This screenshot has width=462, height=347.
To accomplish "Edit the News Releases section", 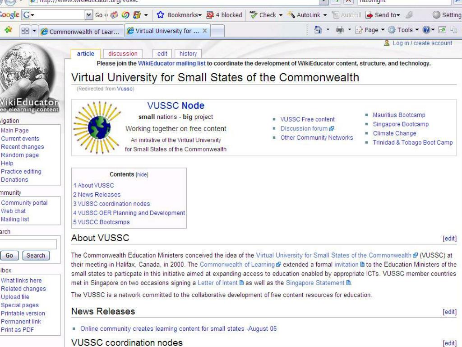I will (450, 312).
